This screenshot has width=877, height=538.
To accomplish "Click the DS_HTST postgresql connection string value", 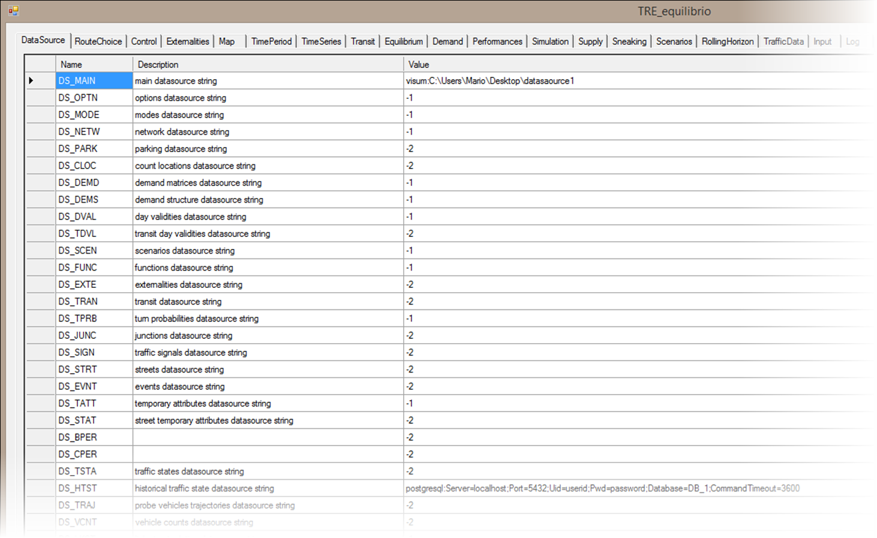I will [x=602, y=489].
